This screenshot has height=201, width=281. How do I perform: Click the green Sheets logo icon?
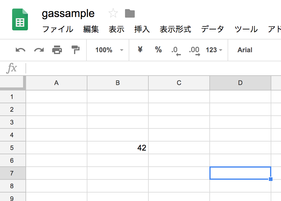[19, 19]
